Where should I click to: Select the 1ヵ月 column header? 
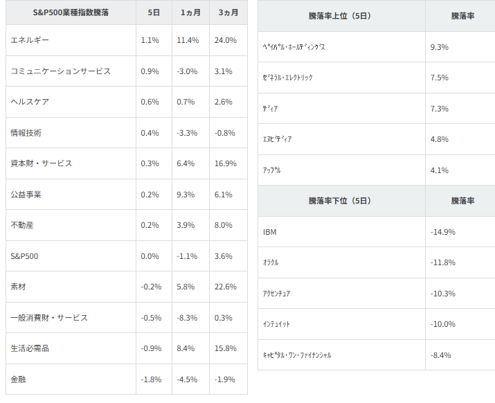point(190,13)
